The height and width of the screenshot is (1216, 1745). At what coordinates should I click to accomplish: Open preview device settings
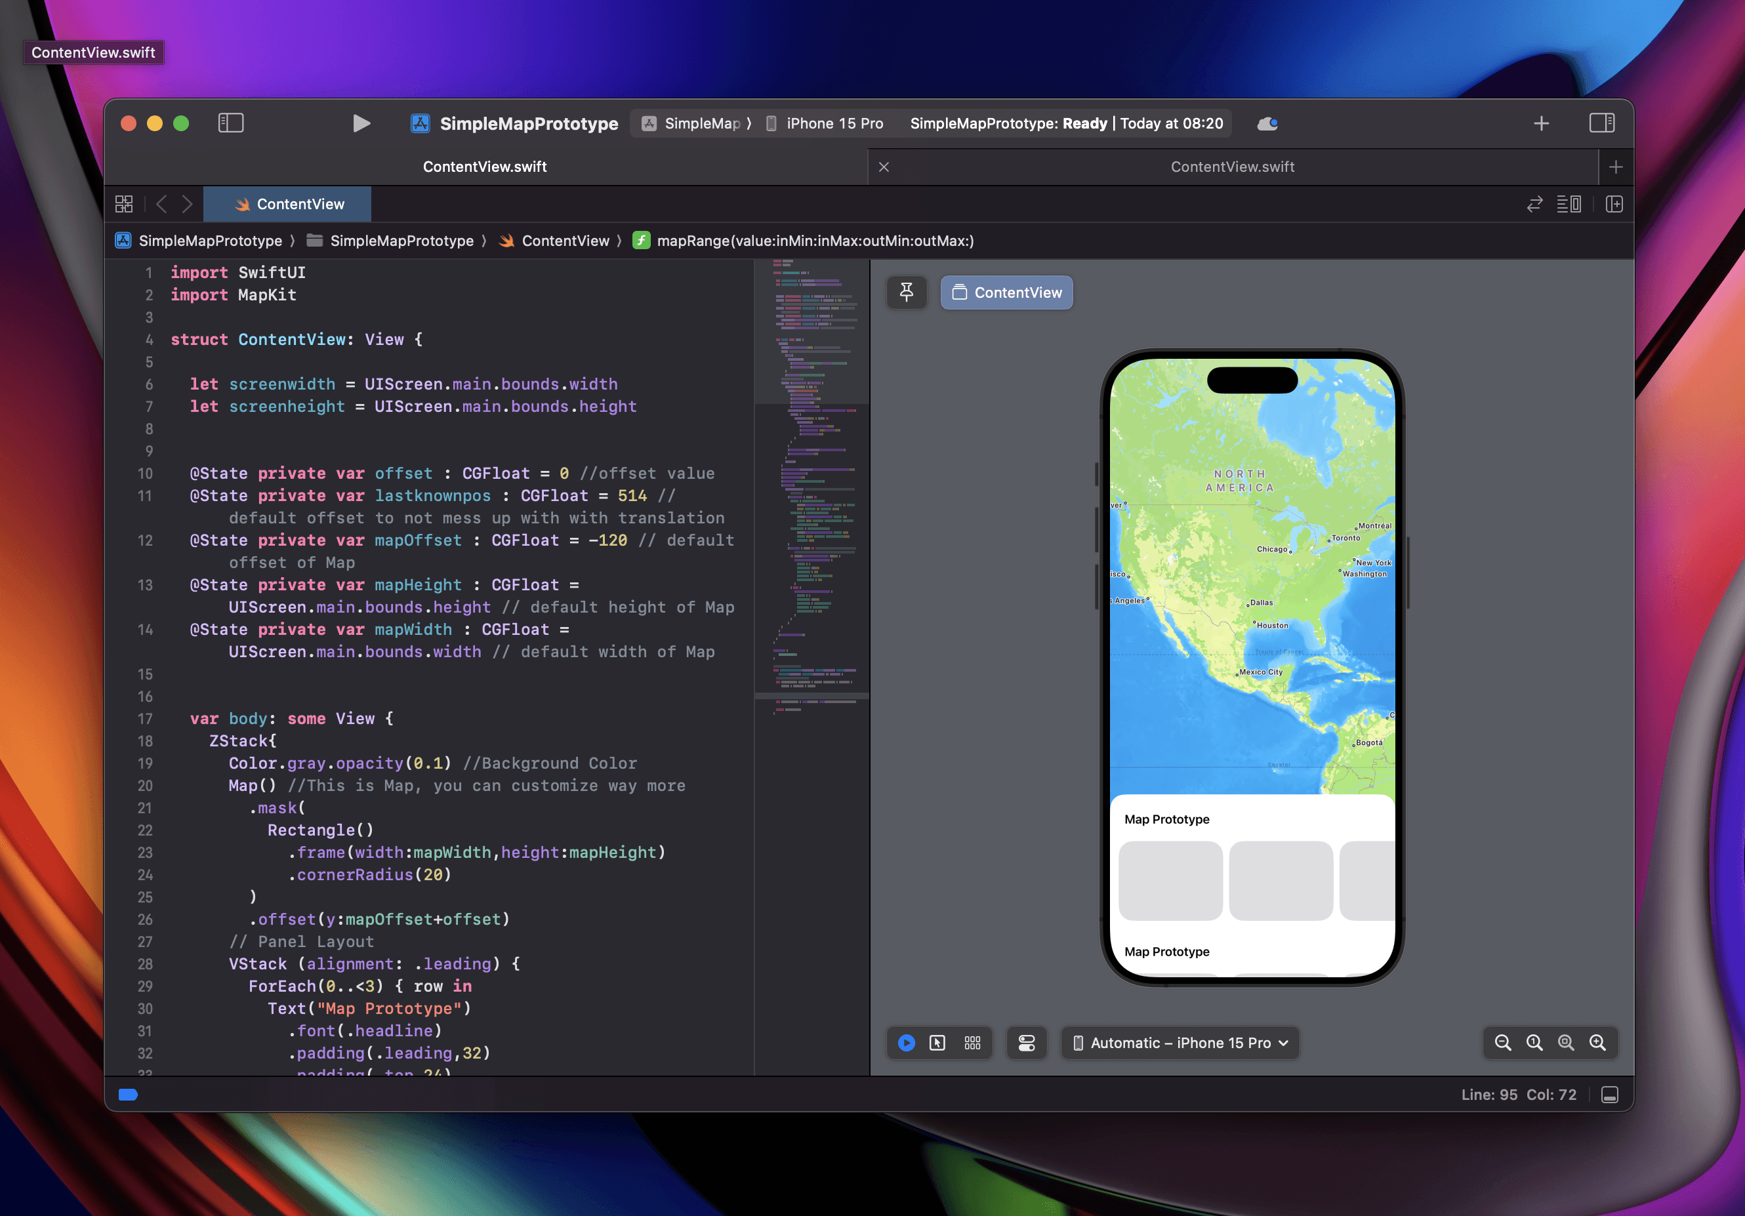(1026, 1043)
